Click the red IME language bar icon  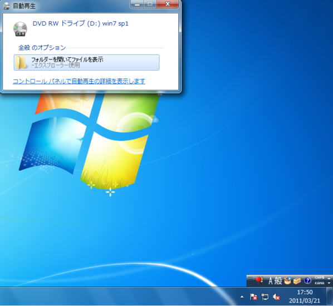point(259,280)
